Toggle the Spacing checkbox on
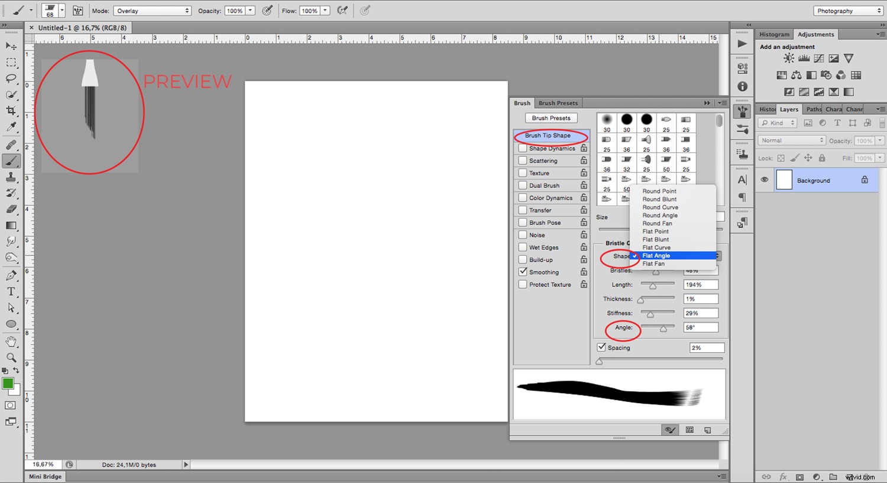The width and height of the screenshot is (887, 483). (x=602, y=347)
